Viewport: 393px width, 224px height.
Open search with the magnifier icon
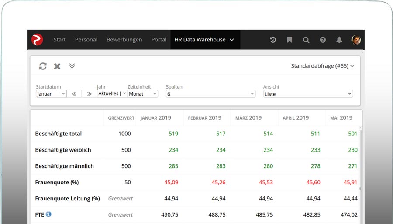[306, 40]
